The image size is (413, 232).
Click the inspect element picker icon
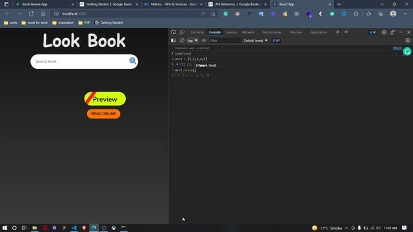[174, 32]
